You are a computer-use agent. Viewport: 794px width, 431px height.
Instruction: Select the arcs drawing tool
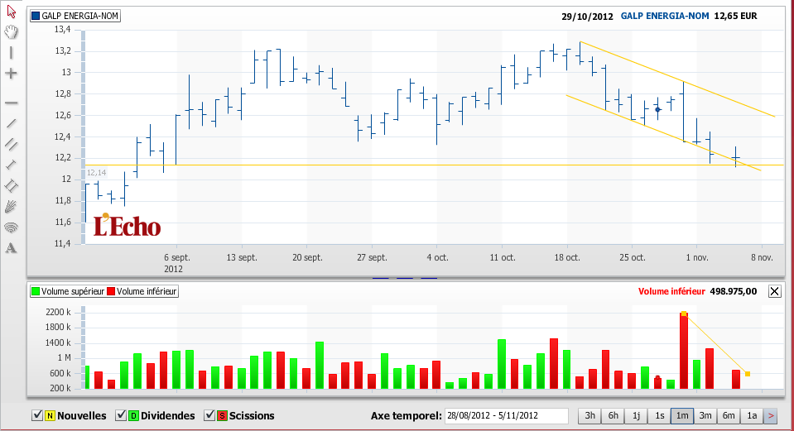tap(11, 227)
